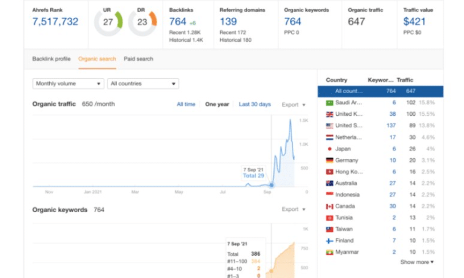464x278 pixels.
Task: Select the Last 30 days range
Action: pos(255,104)
